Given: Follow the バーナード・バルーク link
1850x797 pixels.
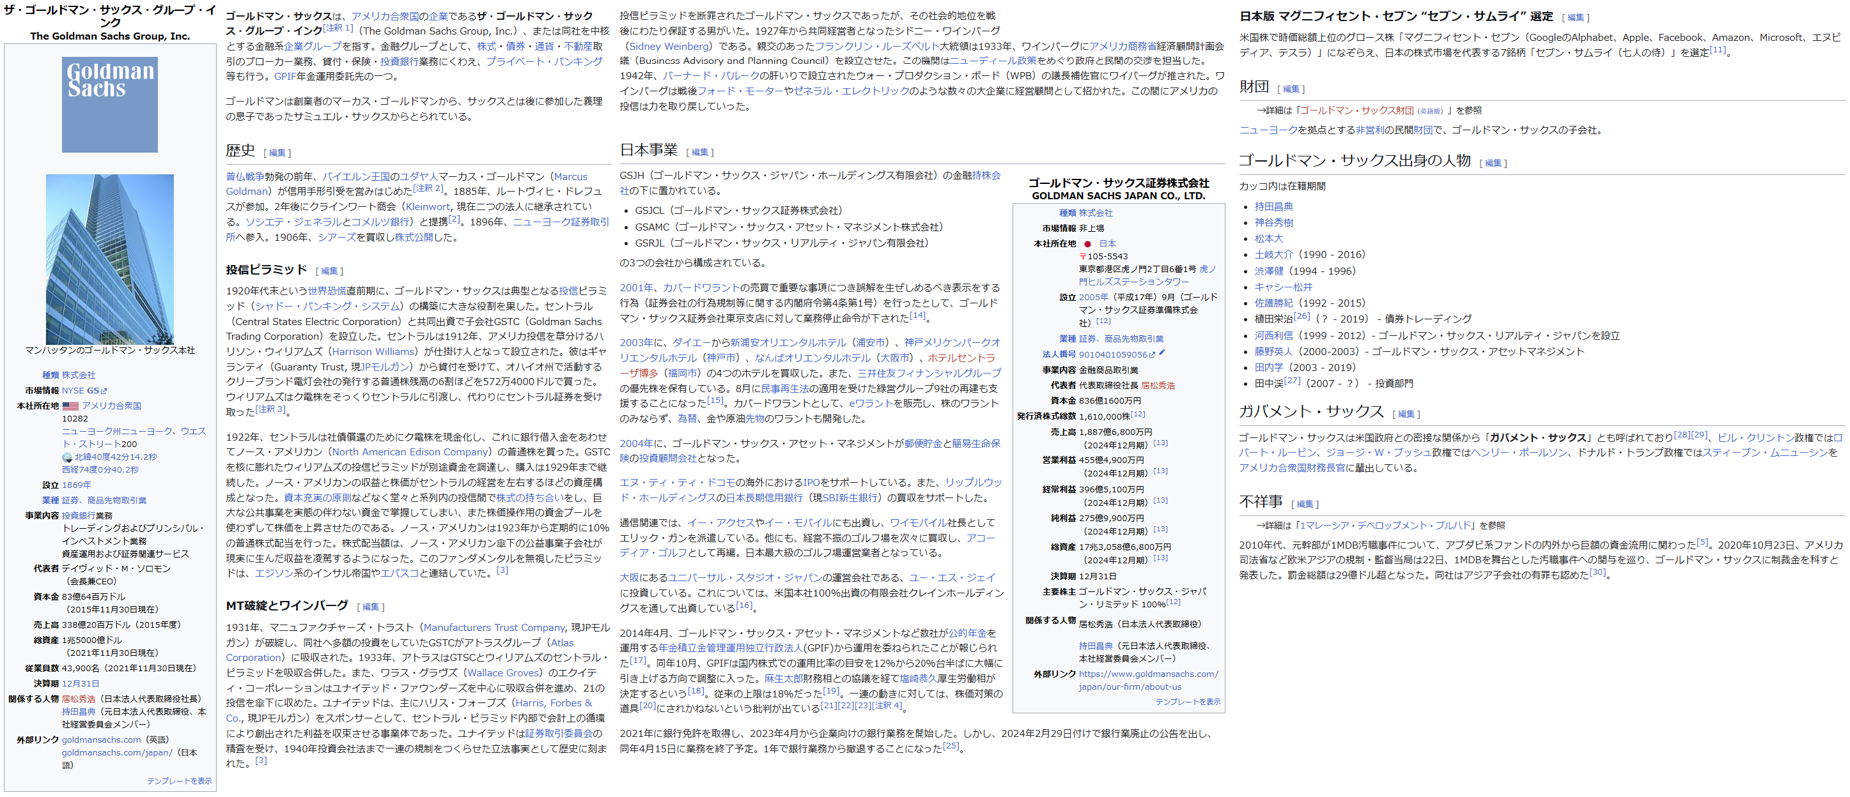Looking at the screenshot, I should coord(710,76).
